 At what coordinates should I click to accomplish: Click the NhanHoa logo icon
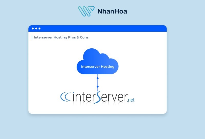click(x=86, y=11)
